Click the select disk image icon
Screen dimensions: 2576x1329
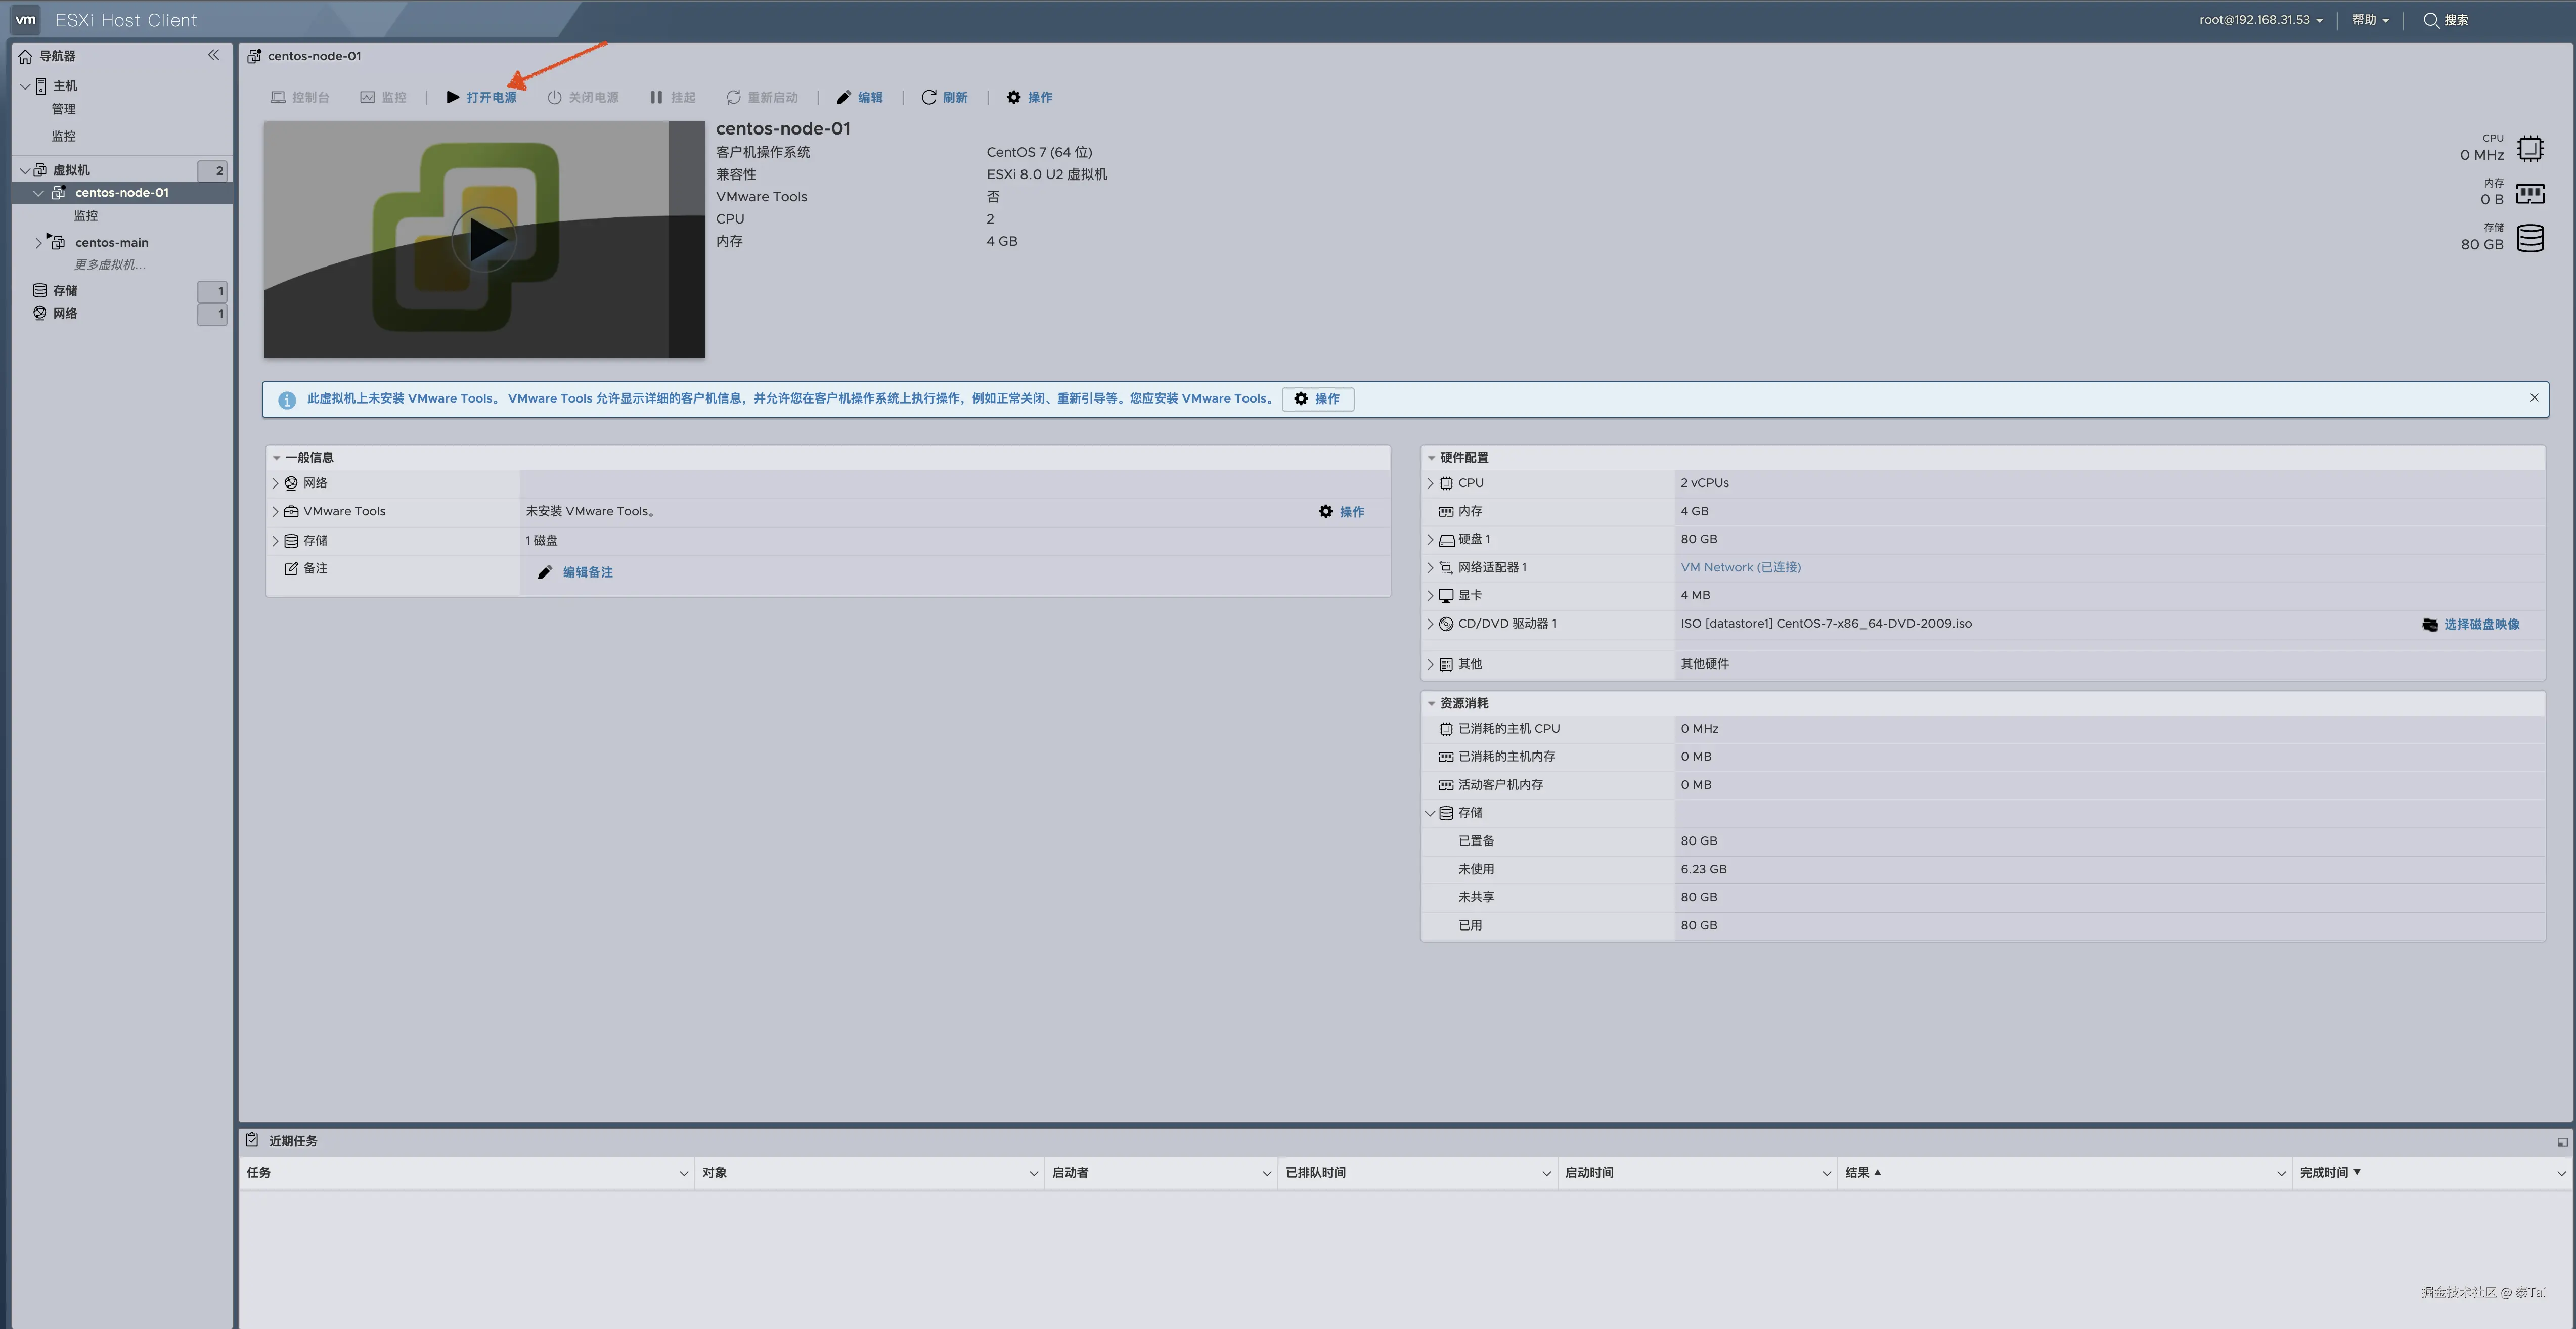click(x=2430, y=624)
